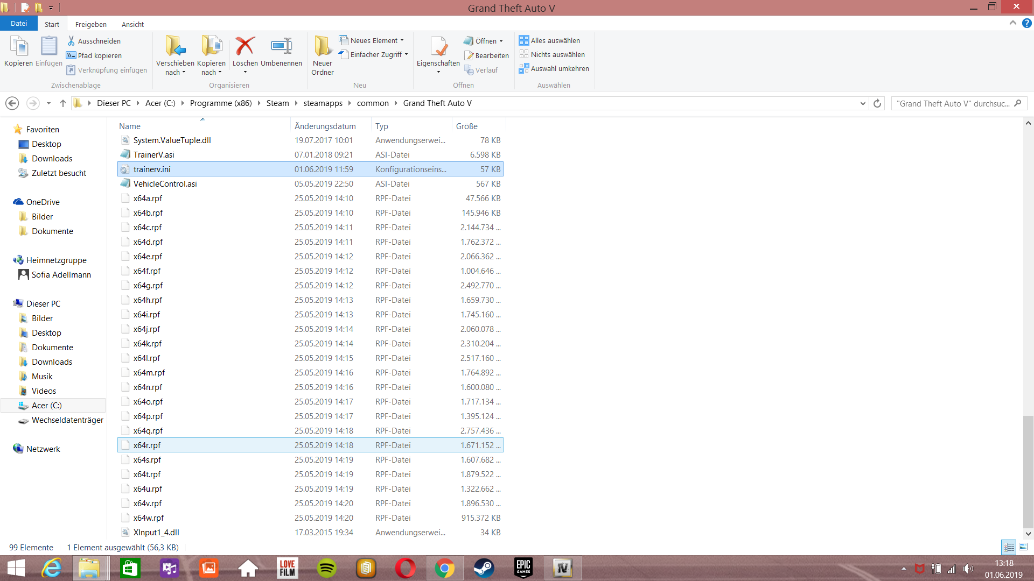Switch to large thumbnails view icon
The width and height of the screenshot is (1034, 581).
click(x=1023, y=547)
